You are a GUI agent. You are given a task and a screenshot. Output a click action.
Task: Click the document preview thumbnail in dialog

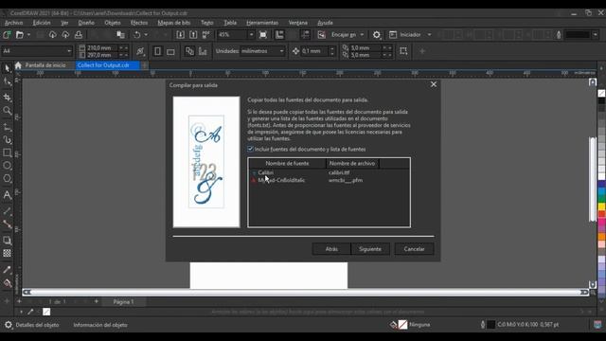(206, 162)
